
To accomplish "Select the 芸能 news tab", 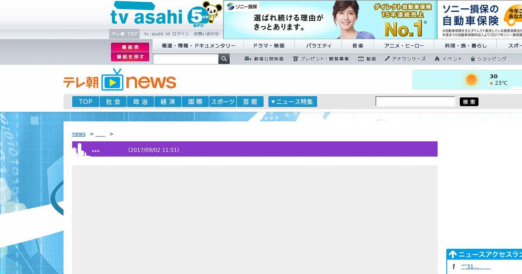I will (250, 102).
